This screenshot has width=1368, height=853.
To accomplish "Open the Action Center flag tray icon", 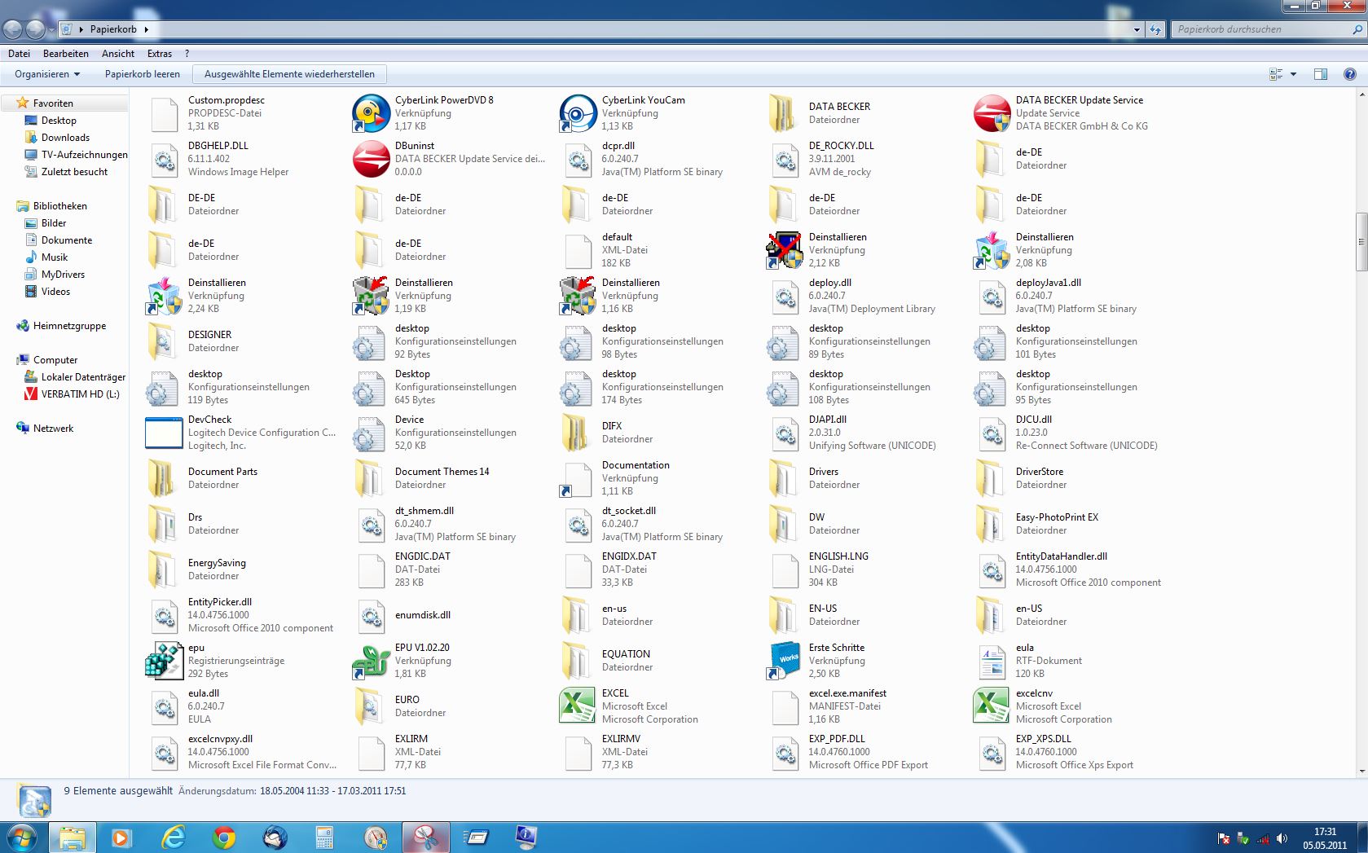I will click(x=1223, y=838).
